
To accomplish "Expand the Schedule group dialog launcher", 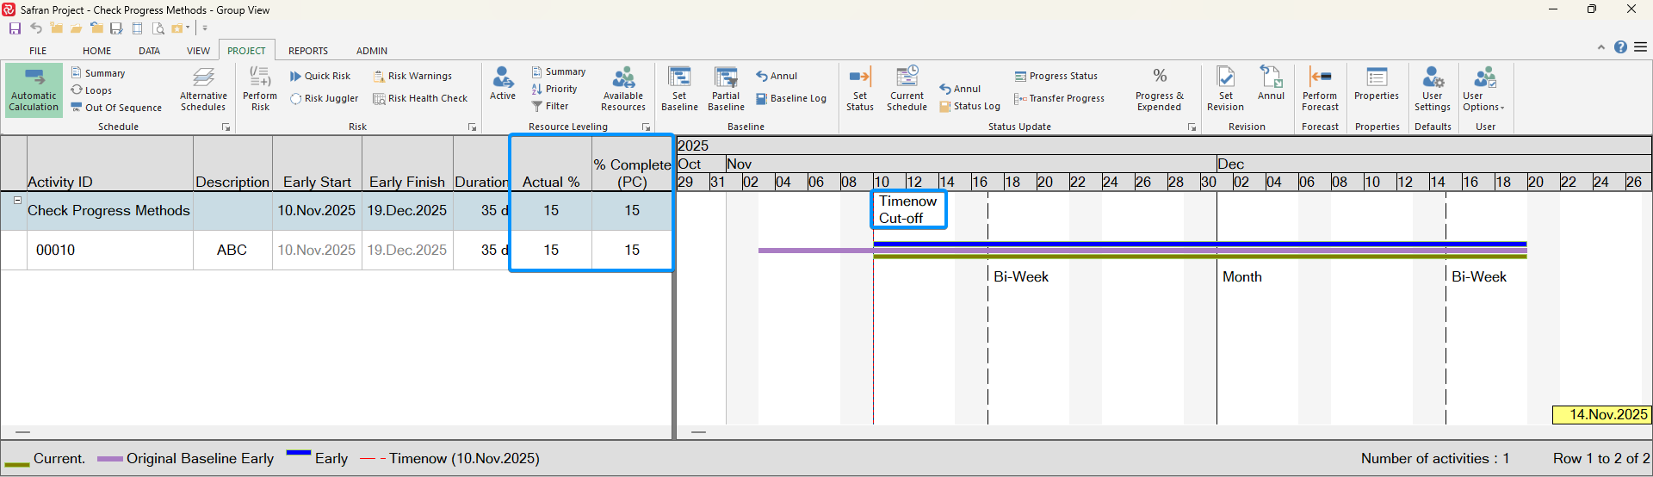I will point(226,127).
